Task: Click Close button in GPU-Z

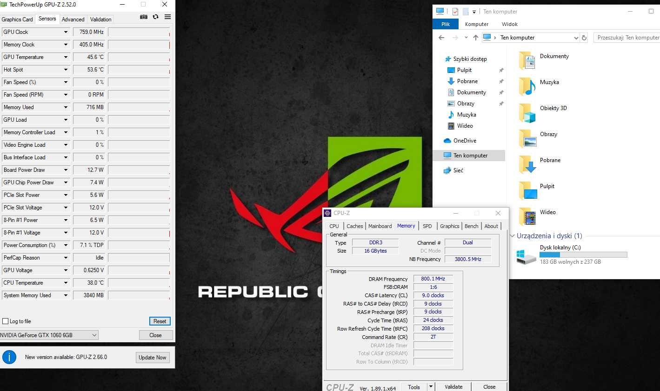Action: [x=156, y=335]
